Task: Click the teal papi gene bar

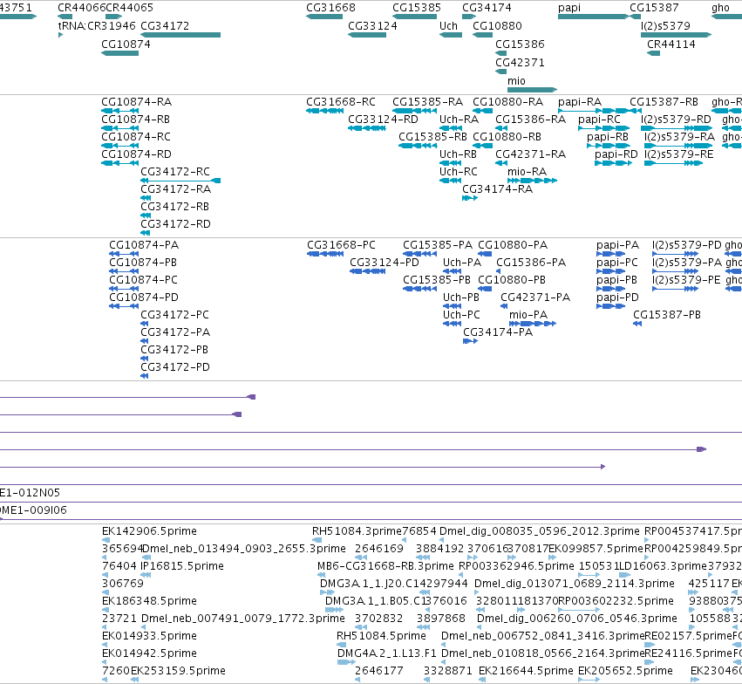Action: tap(594, 17)
